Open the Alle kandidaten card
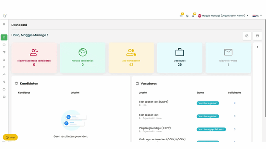The height and width of the screenshot is (149, 266). tap(131, 57)
